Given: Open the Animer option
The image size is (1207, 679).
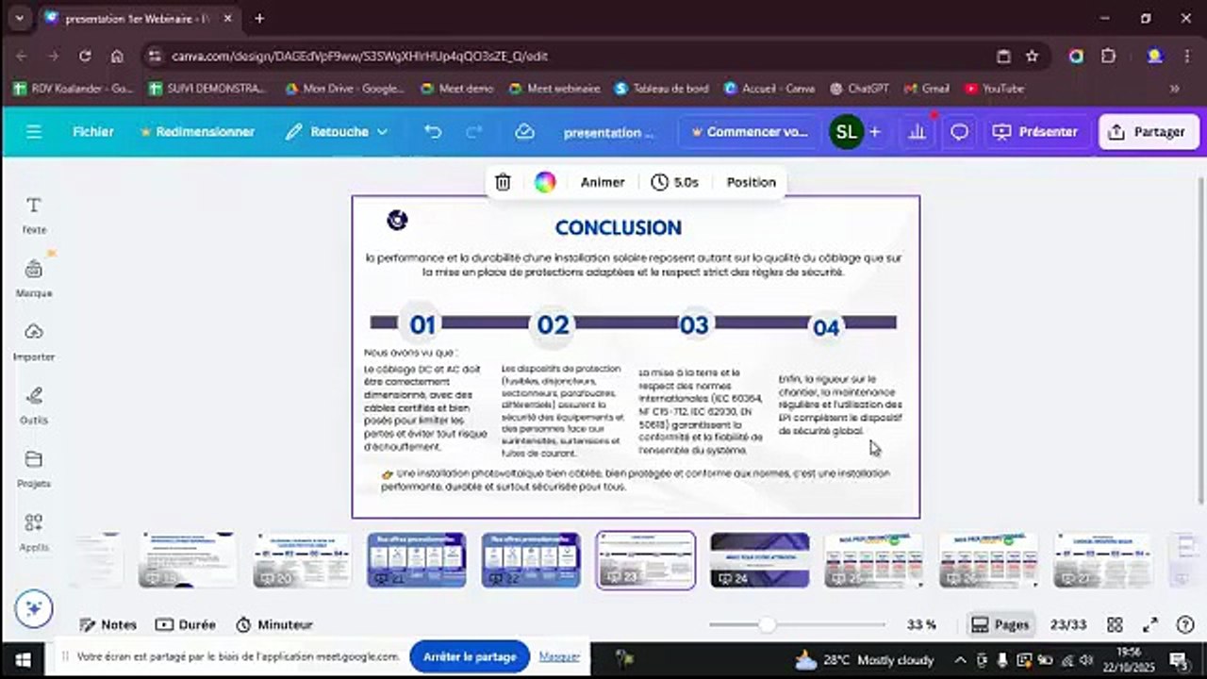Looking at the screenshot, I should tap(603, 182).
